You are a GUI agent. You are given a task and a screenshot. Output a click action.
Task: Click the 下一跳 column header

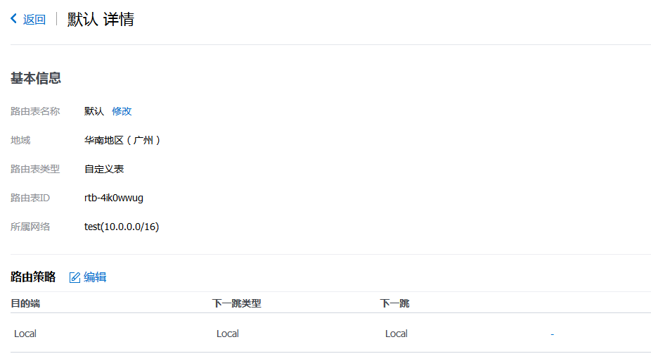(x=395, y=303)
